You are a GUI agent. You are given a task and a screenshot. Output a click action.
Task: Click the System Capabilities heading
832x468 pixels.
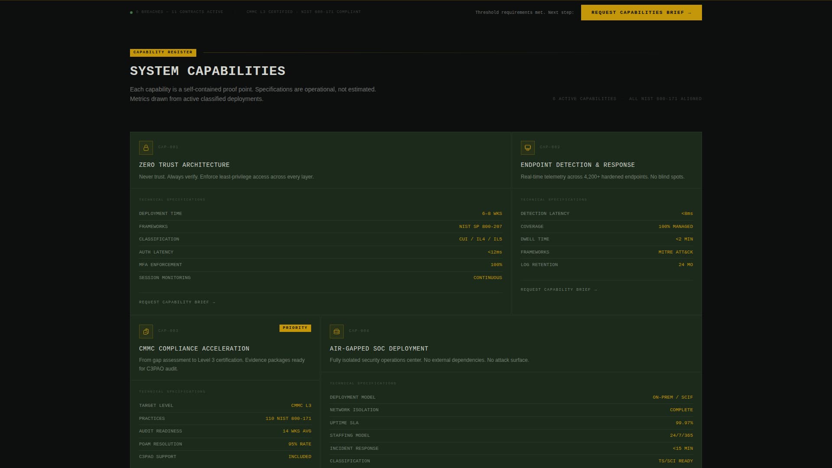(208, 71)
